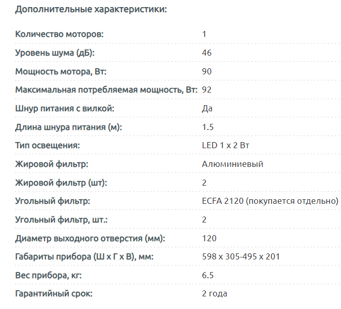This screenshot has height=309, width=341.
Task: Select the warranty value "2 года"
Action: tap(215, 294)
